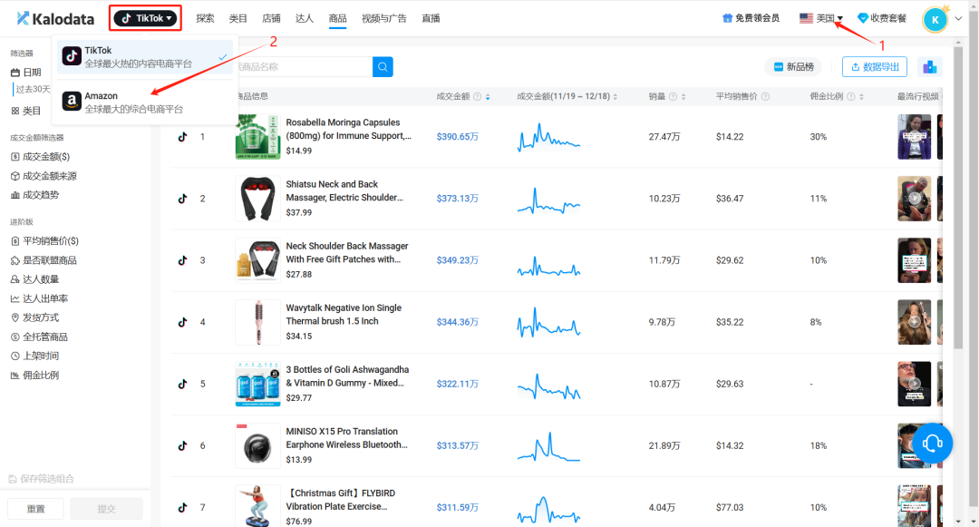Expand the 成交金额($) filter in sidebar
979x527 pixels.
point(45,156)
